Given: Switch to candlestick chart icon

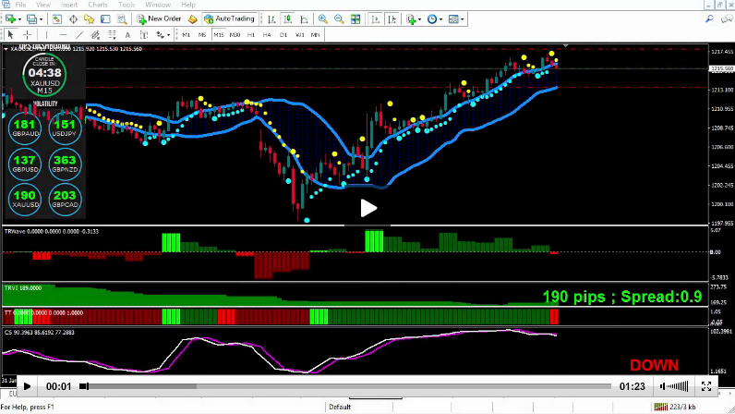Looking at the screenshot, I should pos(288,19).
